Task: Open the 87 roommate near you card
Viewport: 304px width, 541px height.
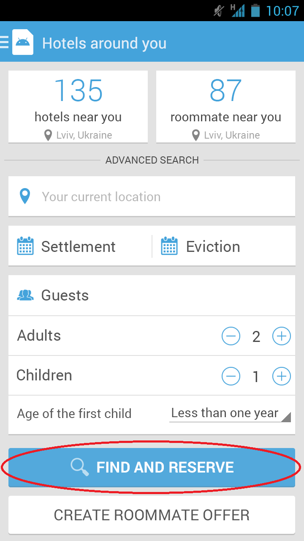Action: pos(225,107)
